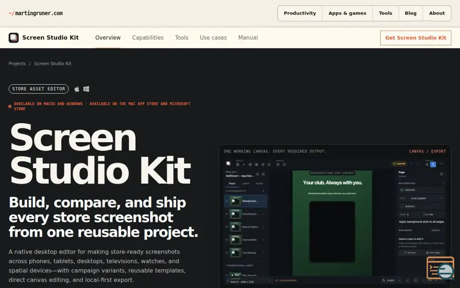Screen dimensions: 460x288
Task: Click the floating terminal window icon
Action: coord(440,268)
